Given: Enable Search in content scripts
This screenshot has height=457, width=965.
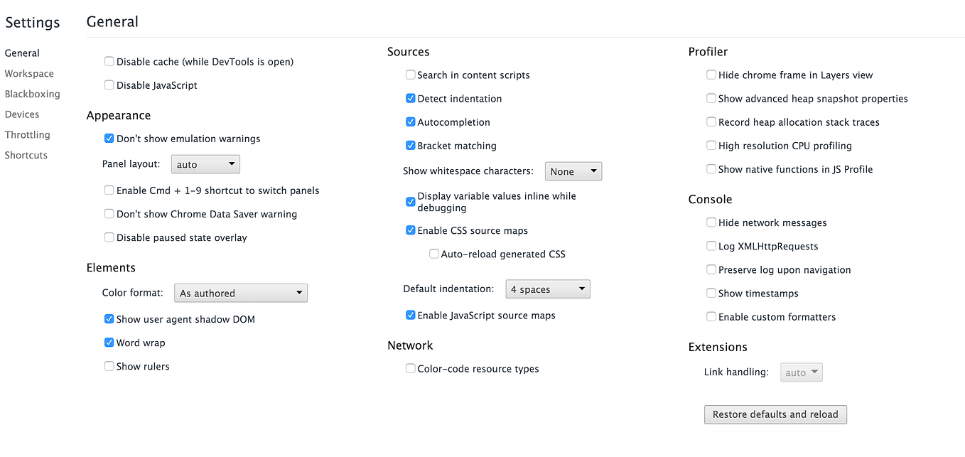Looking at the screenshot, I should tap(410, 75).
